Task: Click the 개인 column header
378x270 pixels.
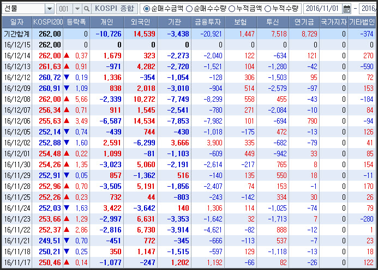Action: (x=106, y=22)
